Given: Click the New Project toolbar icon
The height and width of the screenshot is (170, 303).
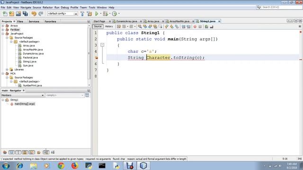Looking at the screenshot, I should point(11,14).
